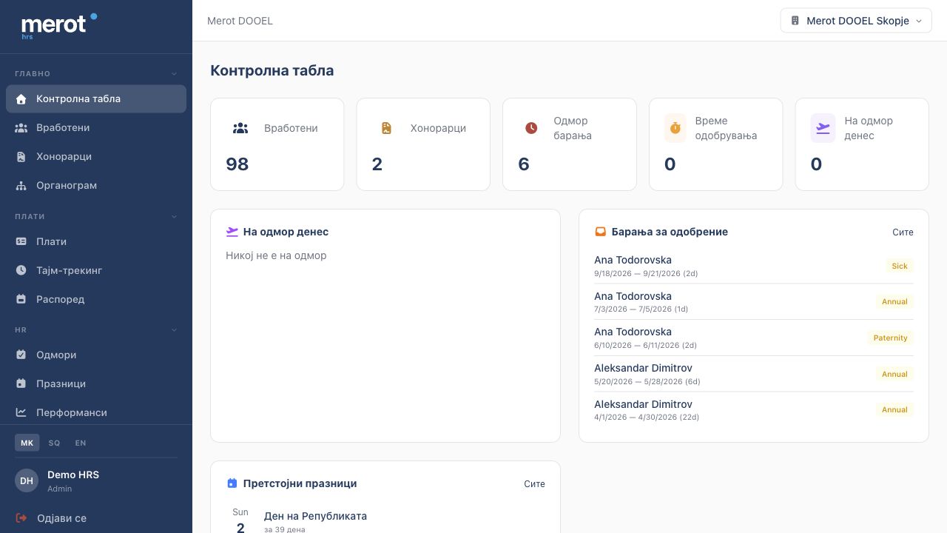
Task: Open Вработени page from sidebar
Action: point(96,127)
